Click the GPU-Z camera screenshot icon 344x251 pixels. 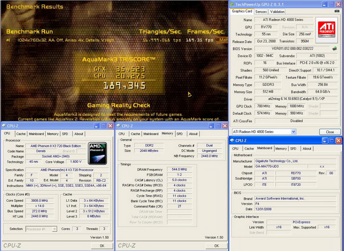tap(337, 11)
